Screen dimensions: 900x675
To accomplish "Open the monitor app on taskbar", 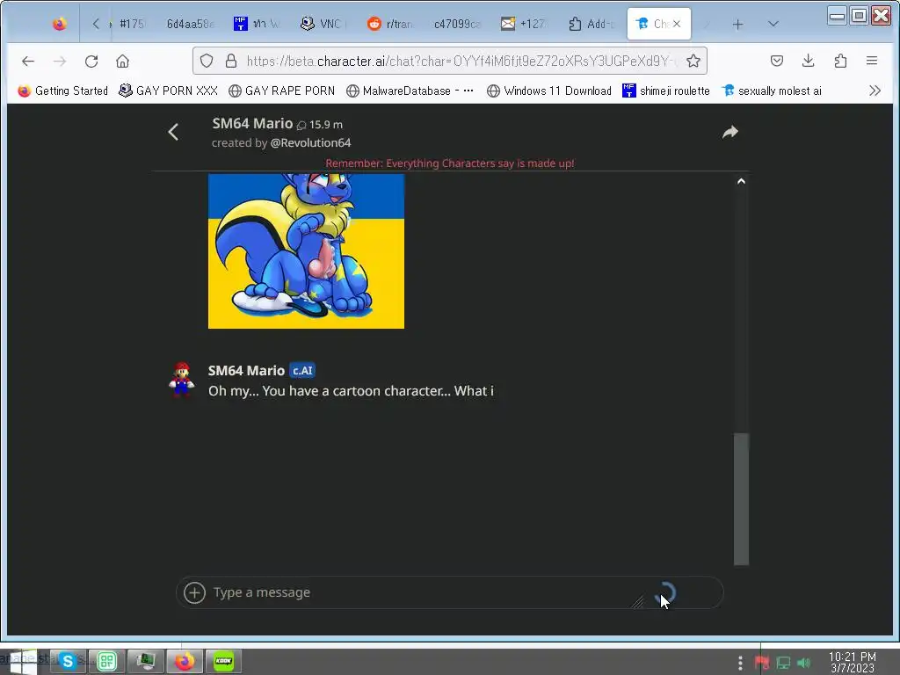I will 146,662.
